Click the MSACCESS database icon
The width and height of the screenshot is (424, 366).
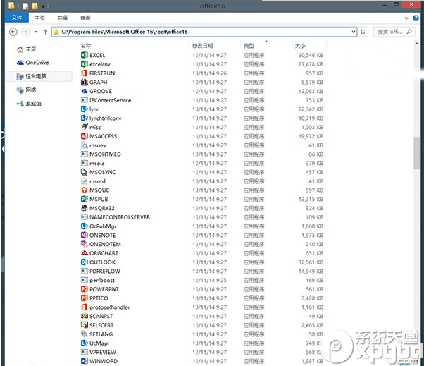coord(85,136)
